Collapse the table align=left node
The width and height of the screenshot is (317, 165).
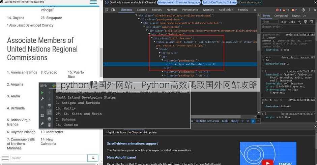click(x=155, y=42)
